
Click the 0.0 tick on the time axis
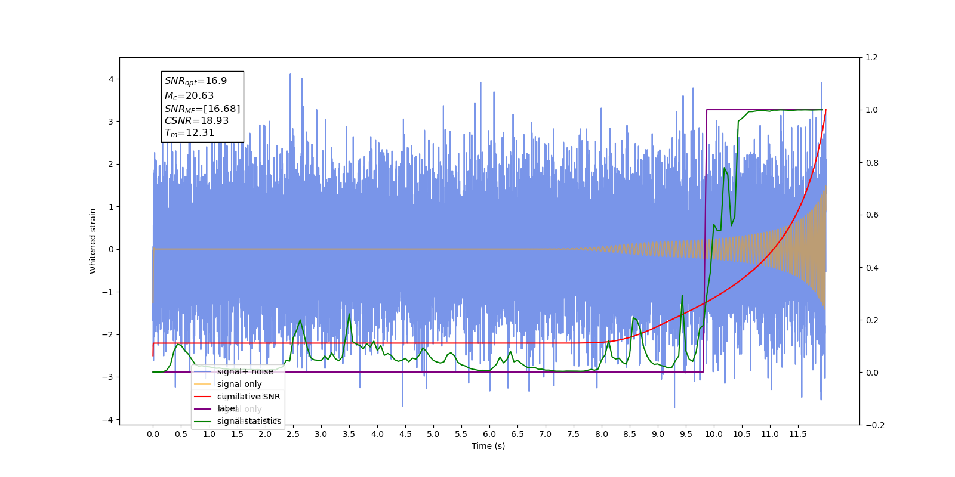click(153, 434)
